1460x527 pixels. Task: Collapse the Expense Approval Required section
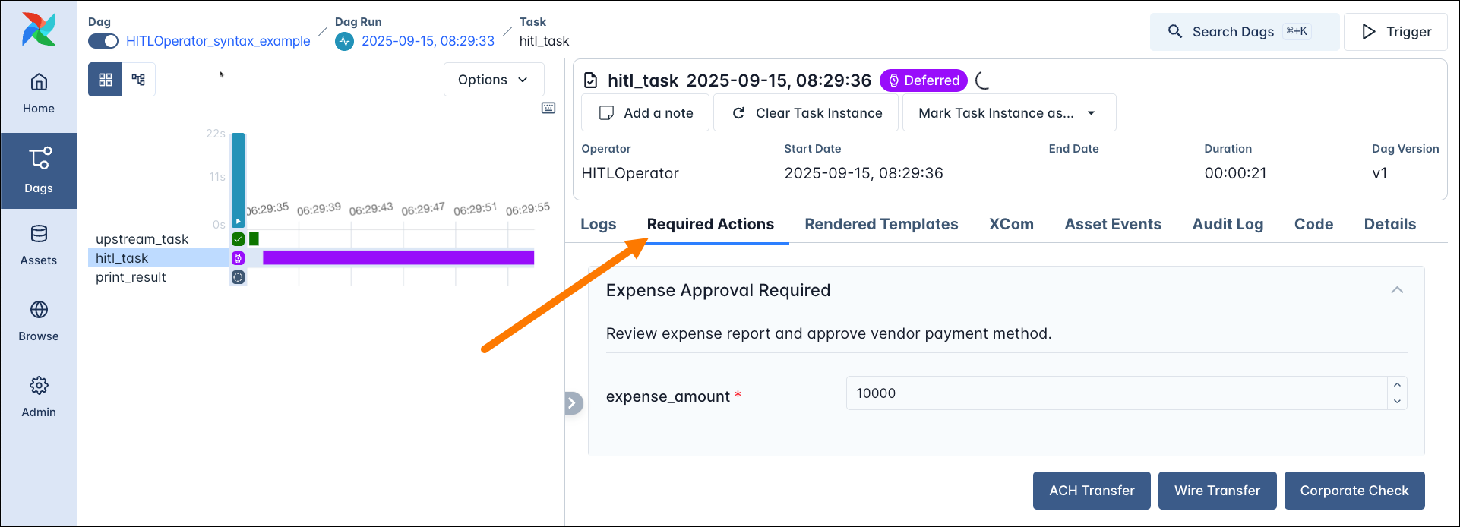1396,290
